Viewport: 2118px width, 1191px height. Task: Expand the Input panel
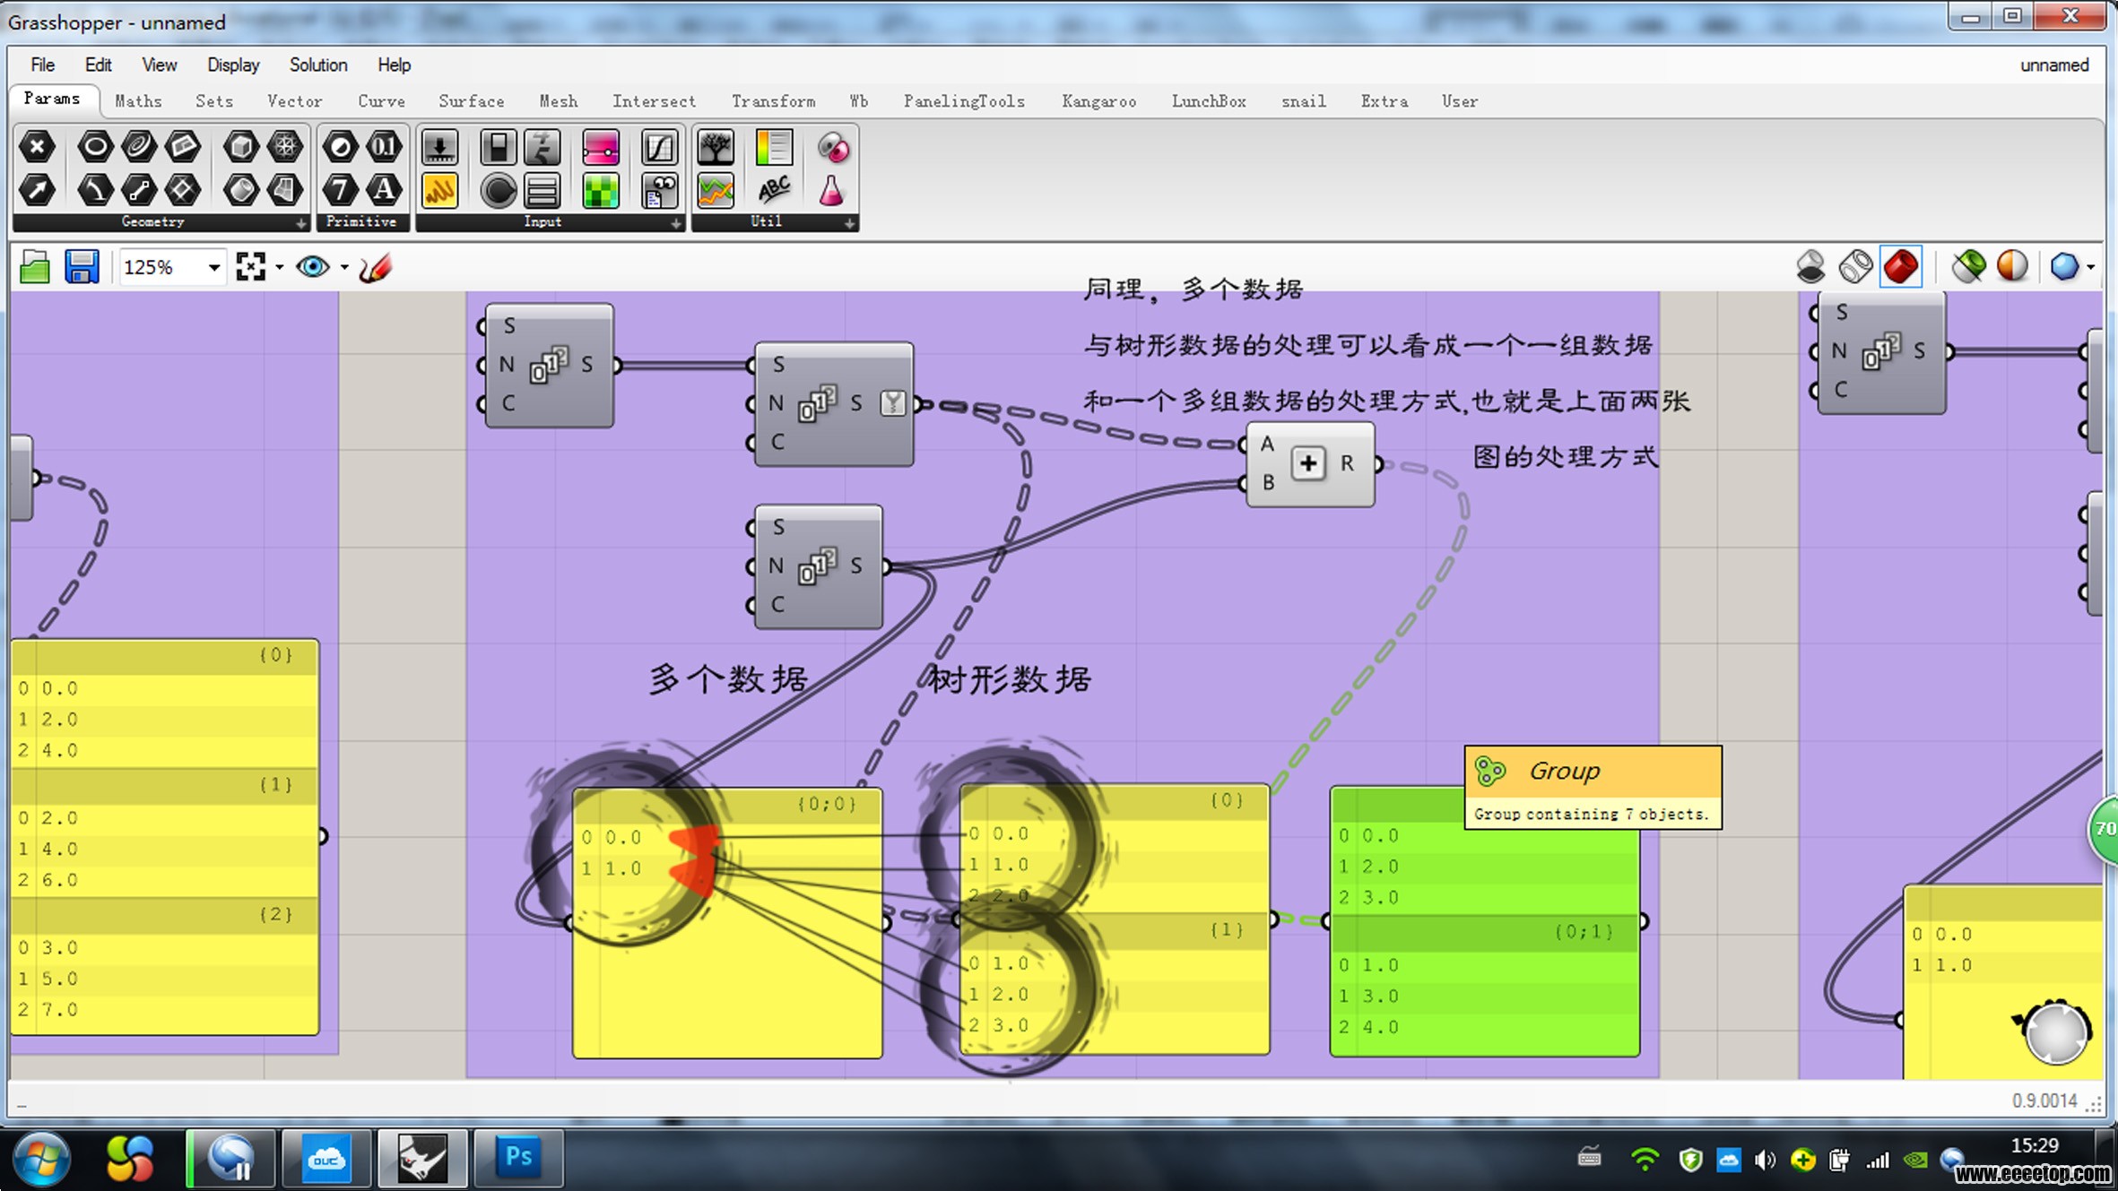coord(676,223)
